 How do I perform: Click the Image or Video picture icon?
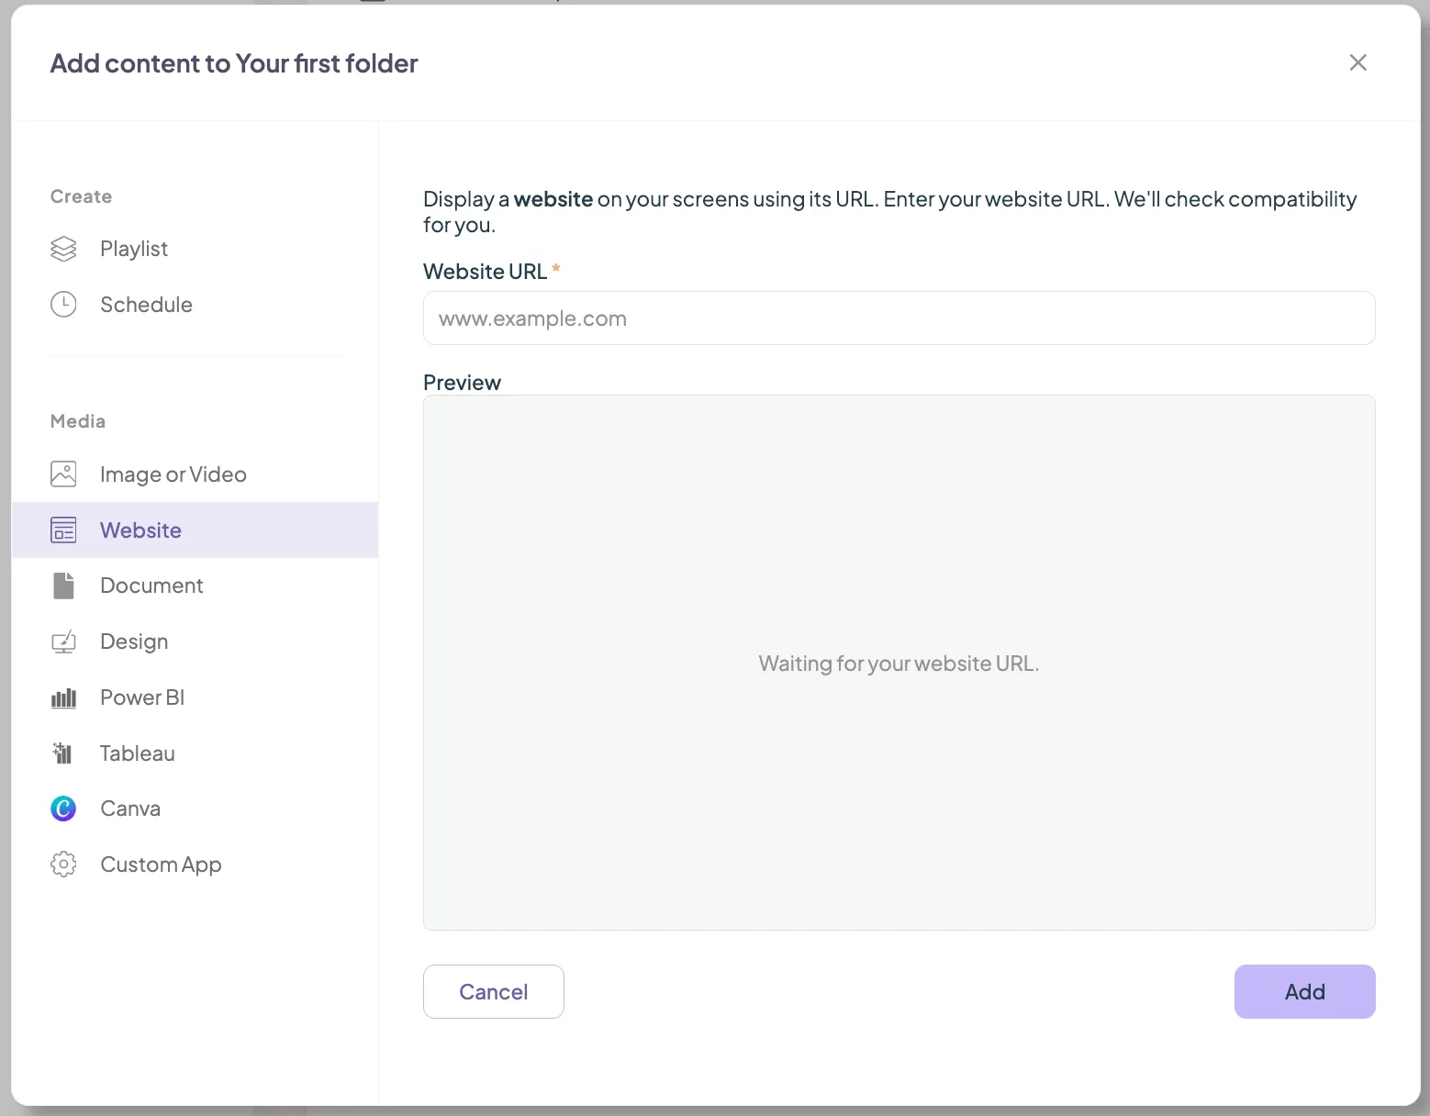(x=63, y=474)
